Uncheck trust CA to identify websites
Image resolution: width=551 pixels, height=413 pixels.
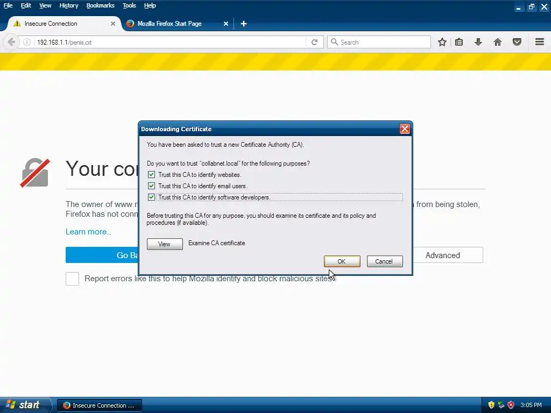[x=151, y=175]
